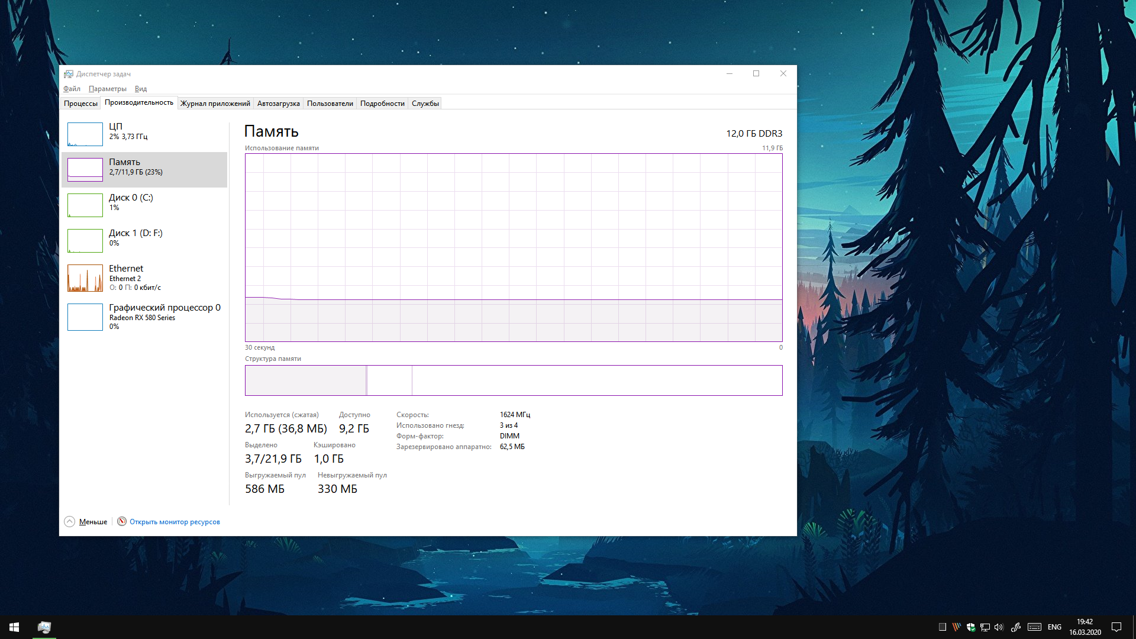Collapse view with Меньше chevron button
1136x639 pixels.
70,521
